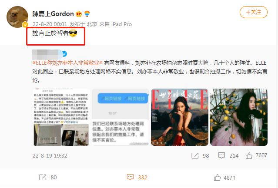Like the original post with 7607 likes
Viewport: 278px width, 188px height.
tap(249, 155)
